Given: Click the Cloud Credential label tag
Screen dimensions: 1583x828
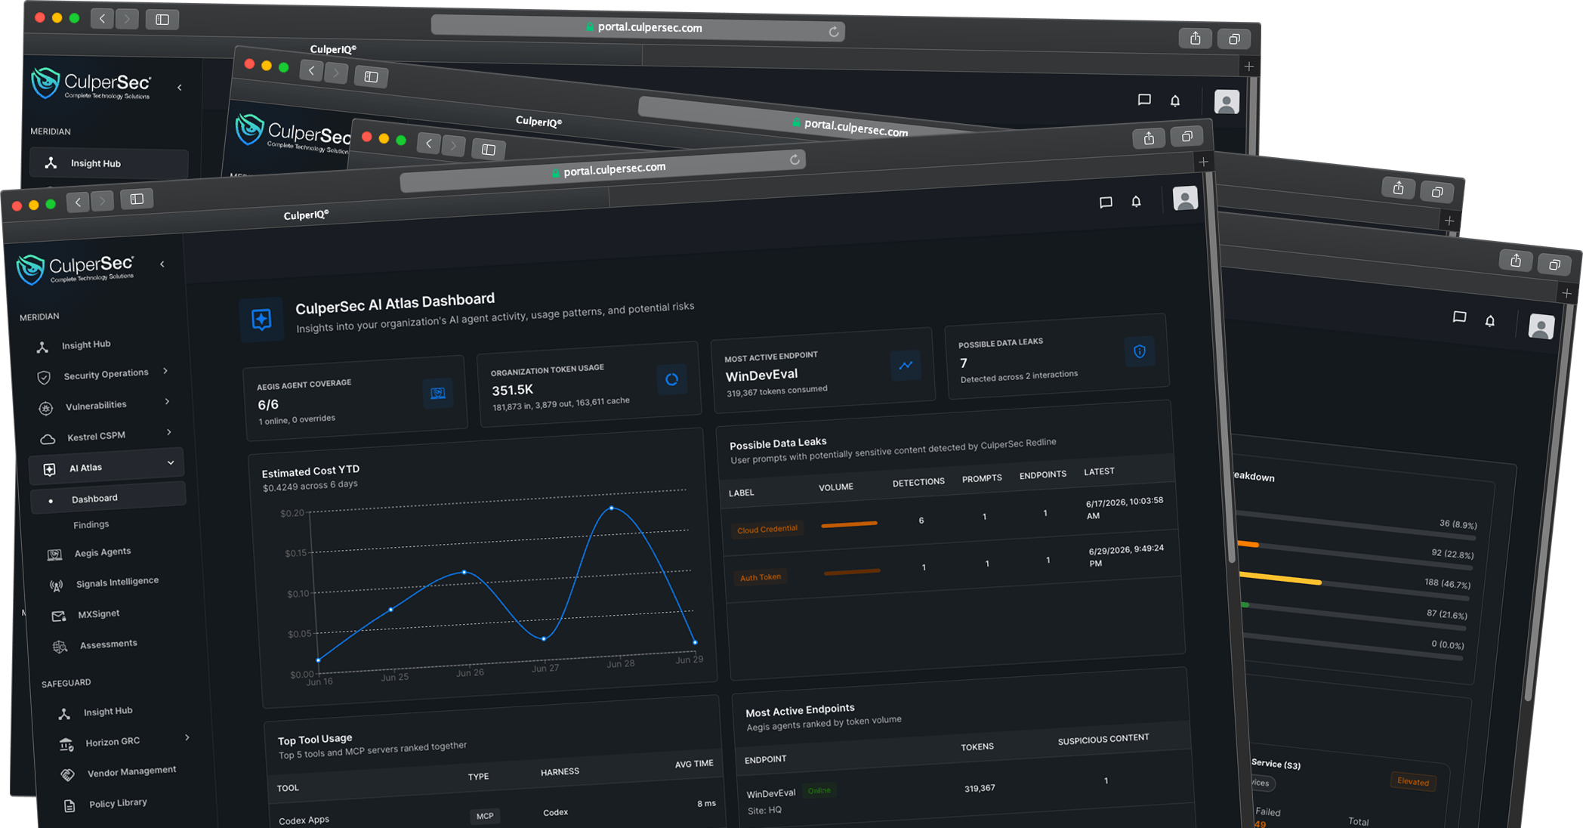Looking at the screenshot, I should 767,530.
